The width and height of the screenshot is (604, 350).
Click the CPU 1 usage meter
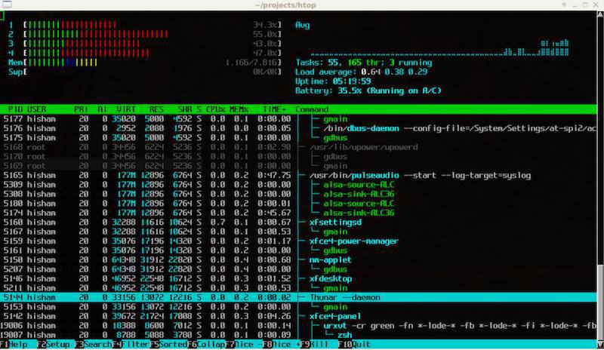(x=145, y=25)
